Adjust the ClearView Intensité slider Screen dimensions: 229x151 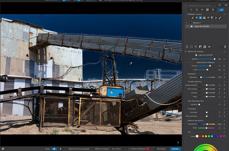[206, 105]
